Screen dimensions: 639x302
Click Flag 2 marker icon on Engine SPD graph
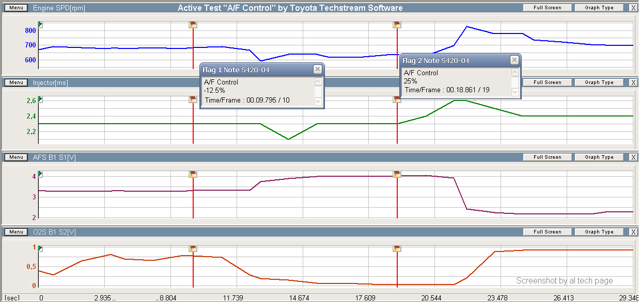pyautogui.click(x=397, y=25)
